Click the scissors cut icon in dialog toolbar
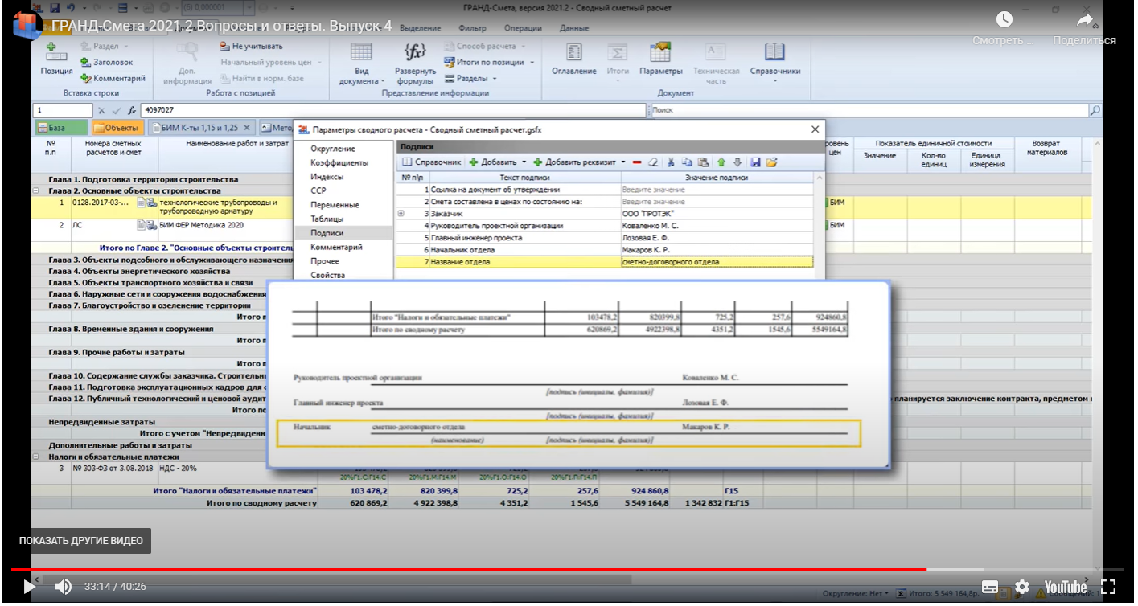The width and height of the screenshot is (1138, 606). (x=670, y=162)
